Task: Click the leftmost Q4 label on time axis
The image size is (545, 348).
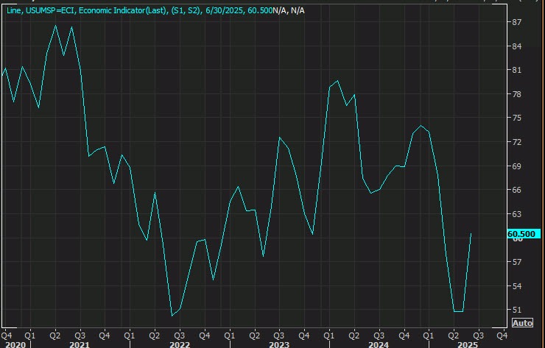Action: click(7, 333)
